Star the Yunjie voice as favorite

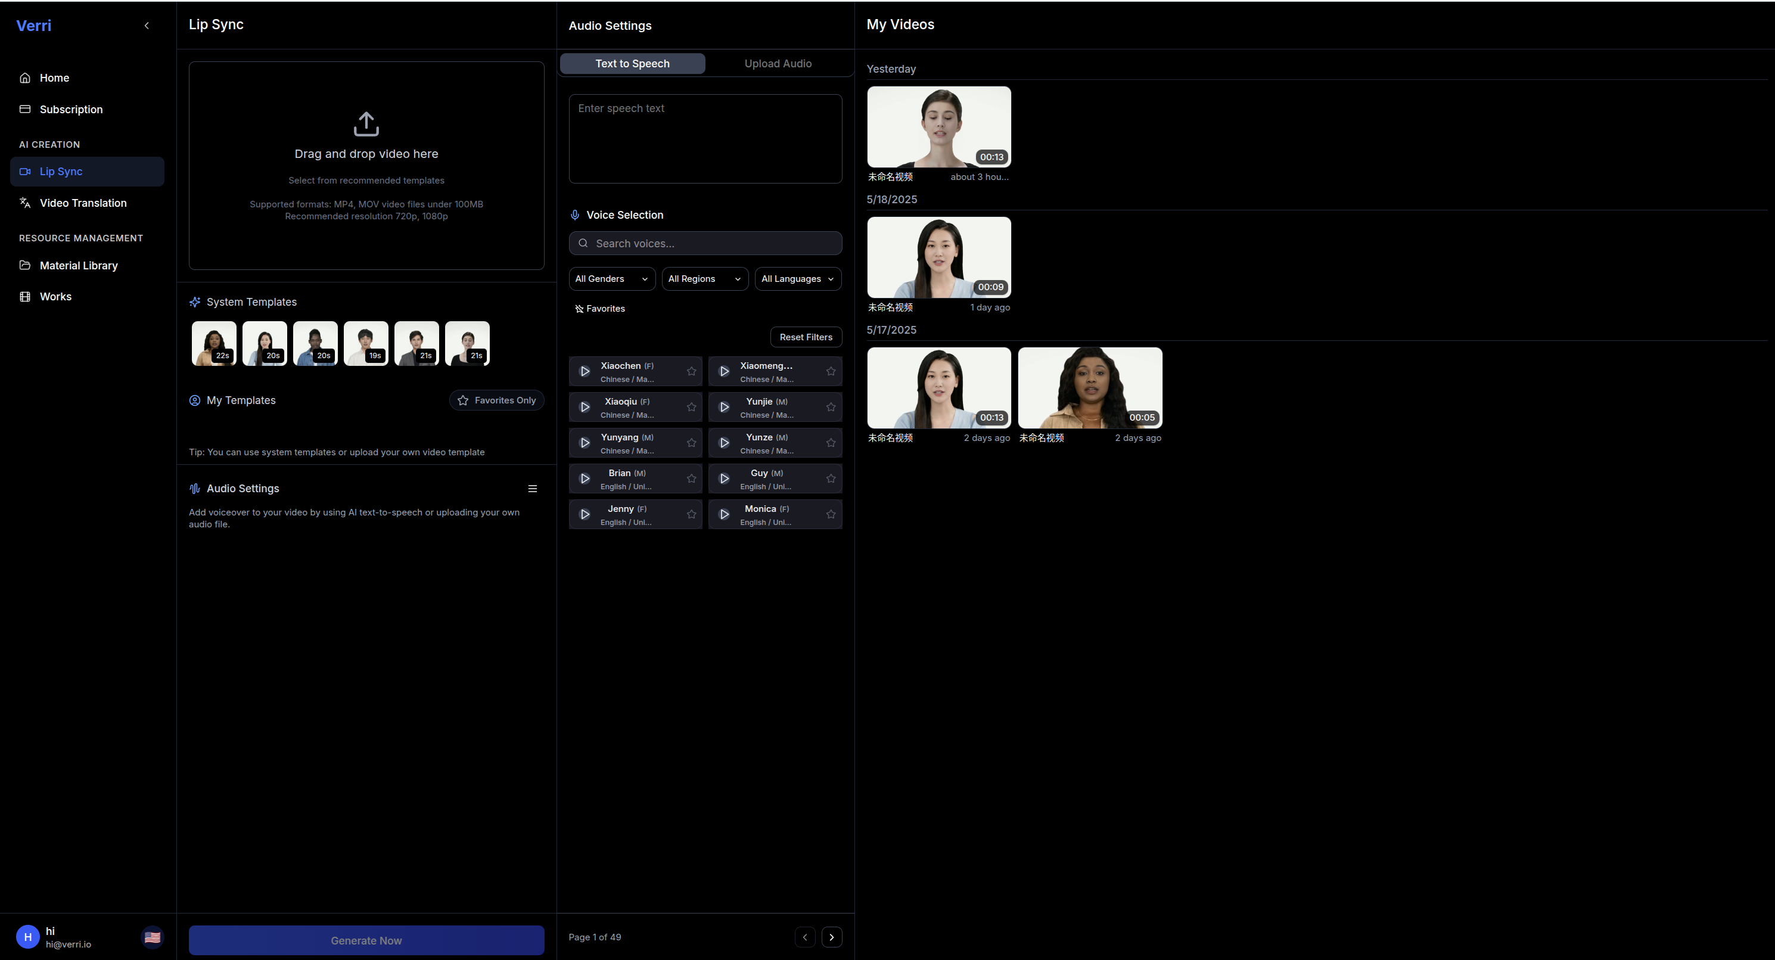[831, 407]
